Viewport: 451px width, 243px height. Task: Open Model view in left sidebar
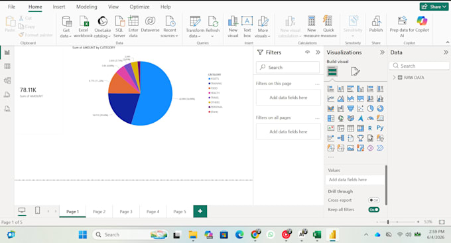(7, 80)
